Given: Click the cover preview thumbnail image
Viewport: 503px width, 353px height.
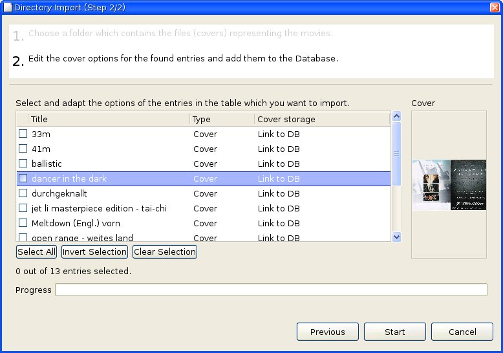Looking at the screenshot, I should tap(449, 185).
